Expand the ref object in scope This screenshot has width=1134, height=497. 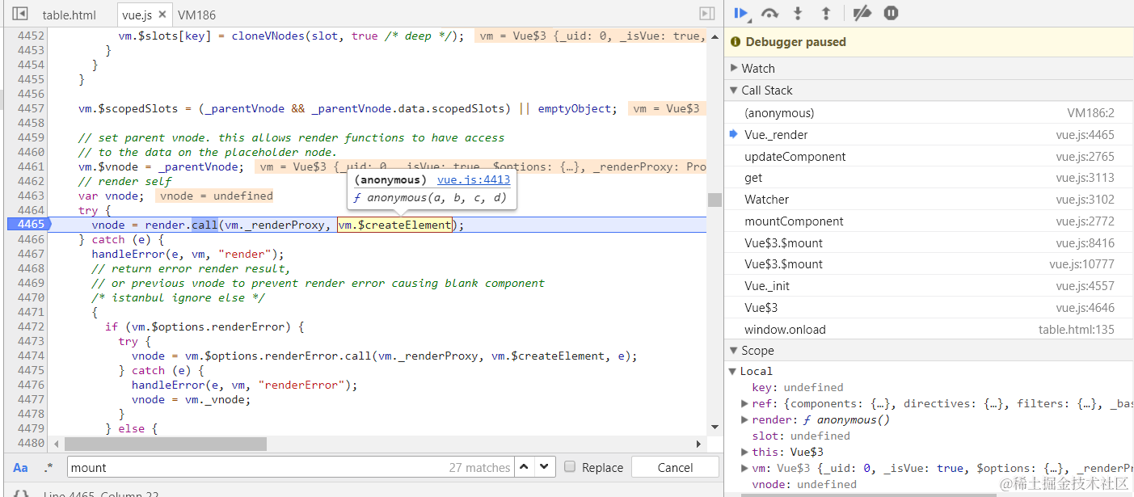click(745, 403)
